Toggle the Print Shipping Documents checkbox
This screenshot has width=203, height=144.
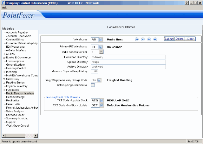pyautogui.click(x=93, y=85)
